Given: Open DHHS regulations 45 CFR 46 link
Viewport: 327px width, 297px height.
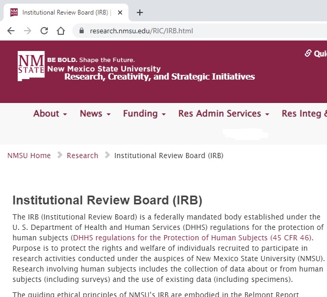Looking at the screenshot, I should 192,238.
